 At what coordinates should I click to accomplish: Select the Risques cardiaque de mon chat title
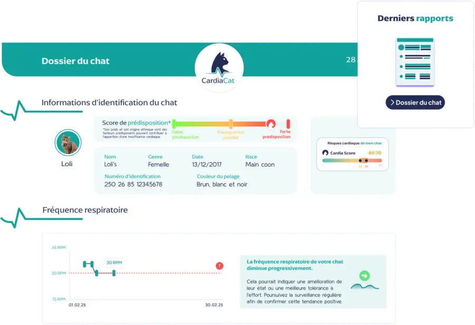pos(355,144)
